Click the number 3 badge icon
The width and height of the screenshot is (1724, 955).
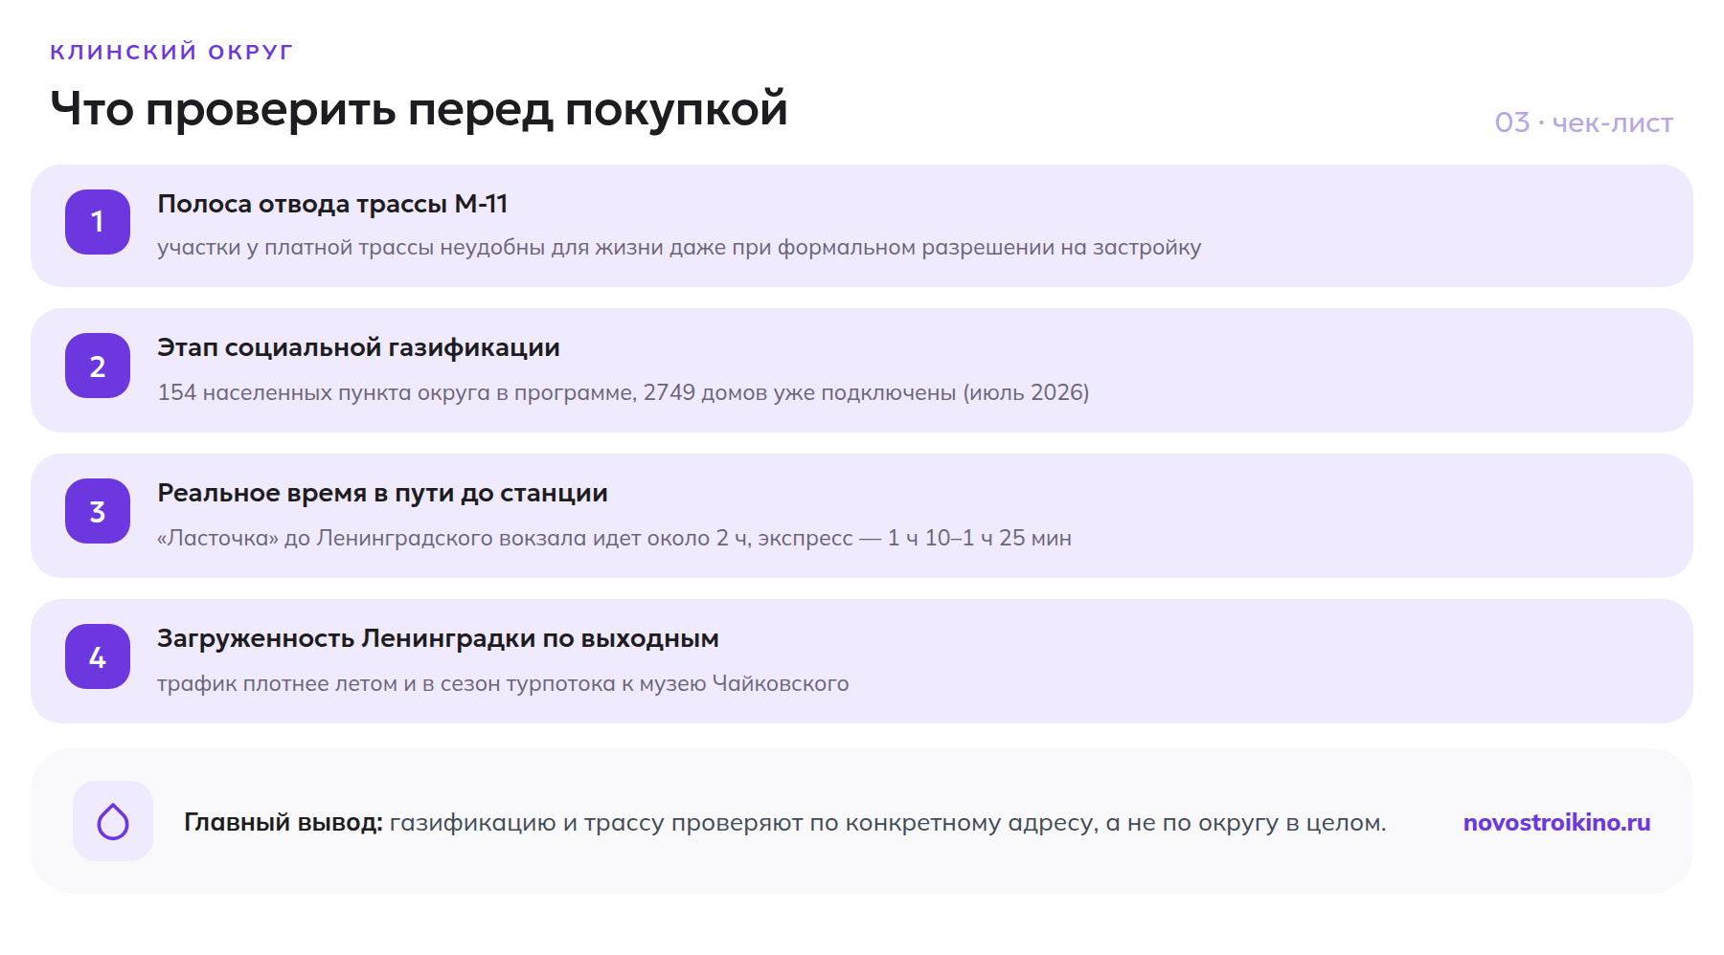point(98,511)
